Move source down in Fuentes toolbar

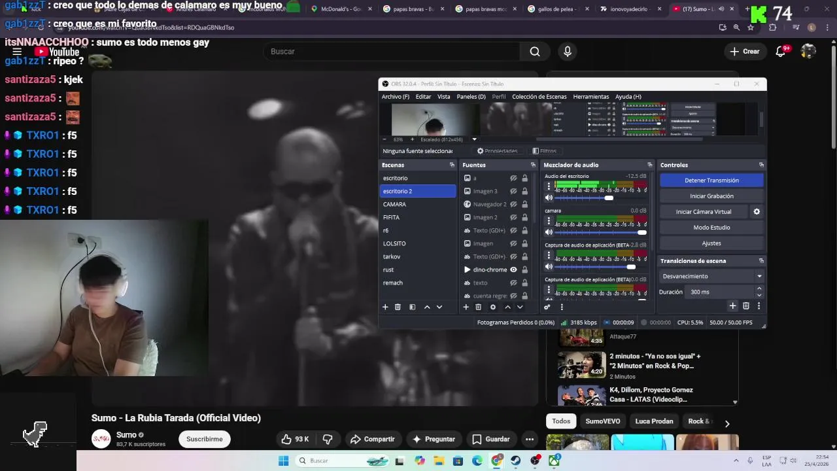tap(520, 307)
